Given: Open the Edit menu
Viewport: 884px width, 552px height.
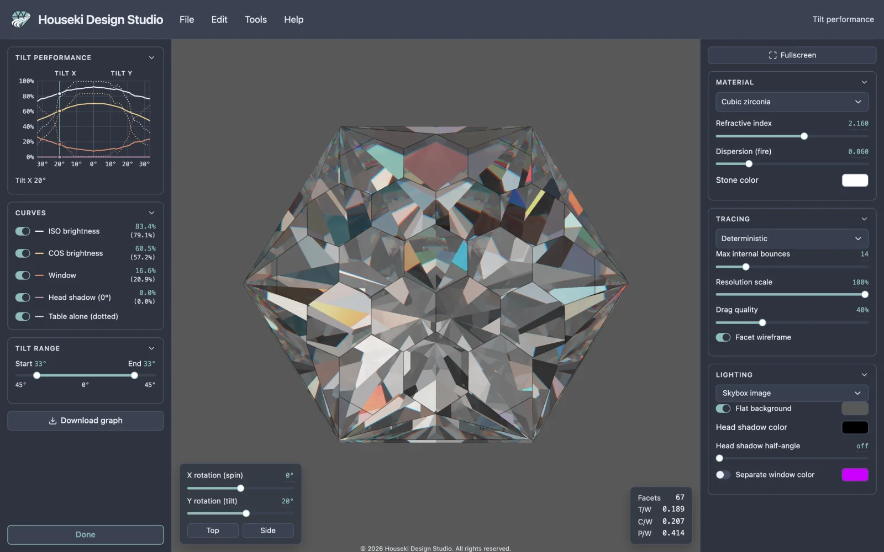Looking at the screenshot, I should 219,19.
